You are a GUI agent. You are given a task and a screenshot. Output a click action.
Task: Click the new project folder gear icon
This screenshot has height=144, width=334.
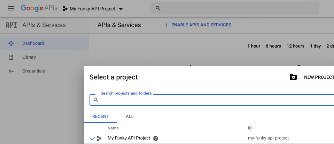pyautogui.click(x=293, y=77)
